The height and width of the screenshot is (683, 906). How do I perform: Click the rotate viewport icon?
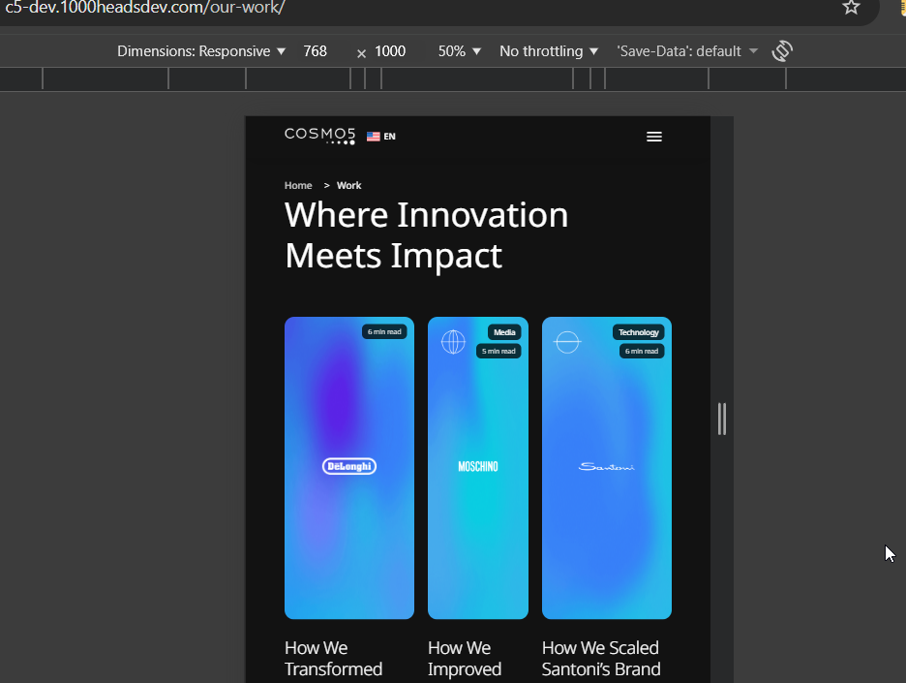point(782,51)
